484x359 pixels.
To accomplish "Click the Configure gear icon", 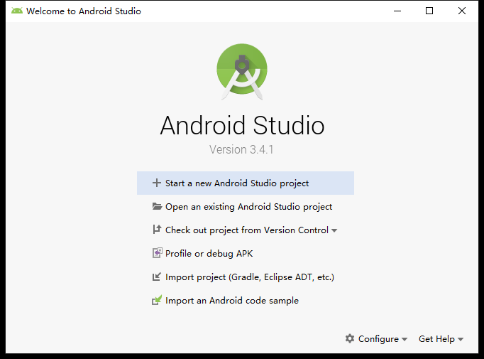I will (350, 339).
